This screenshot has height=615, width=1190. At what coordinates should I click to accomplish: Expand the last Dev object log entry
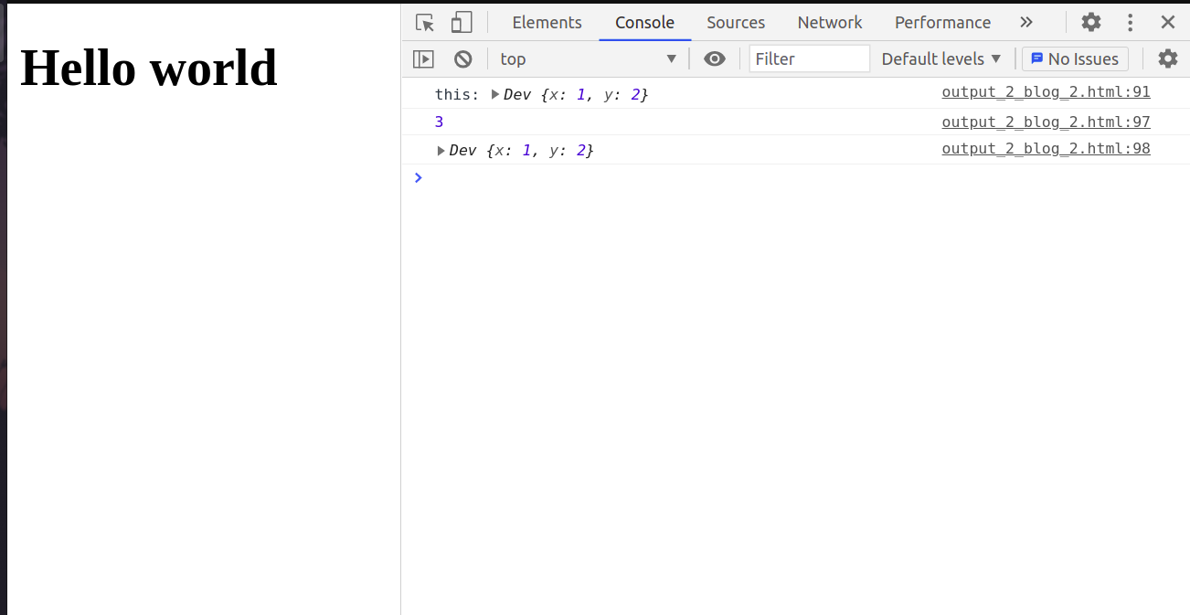click(441, 151)
